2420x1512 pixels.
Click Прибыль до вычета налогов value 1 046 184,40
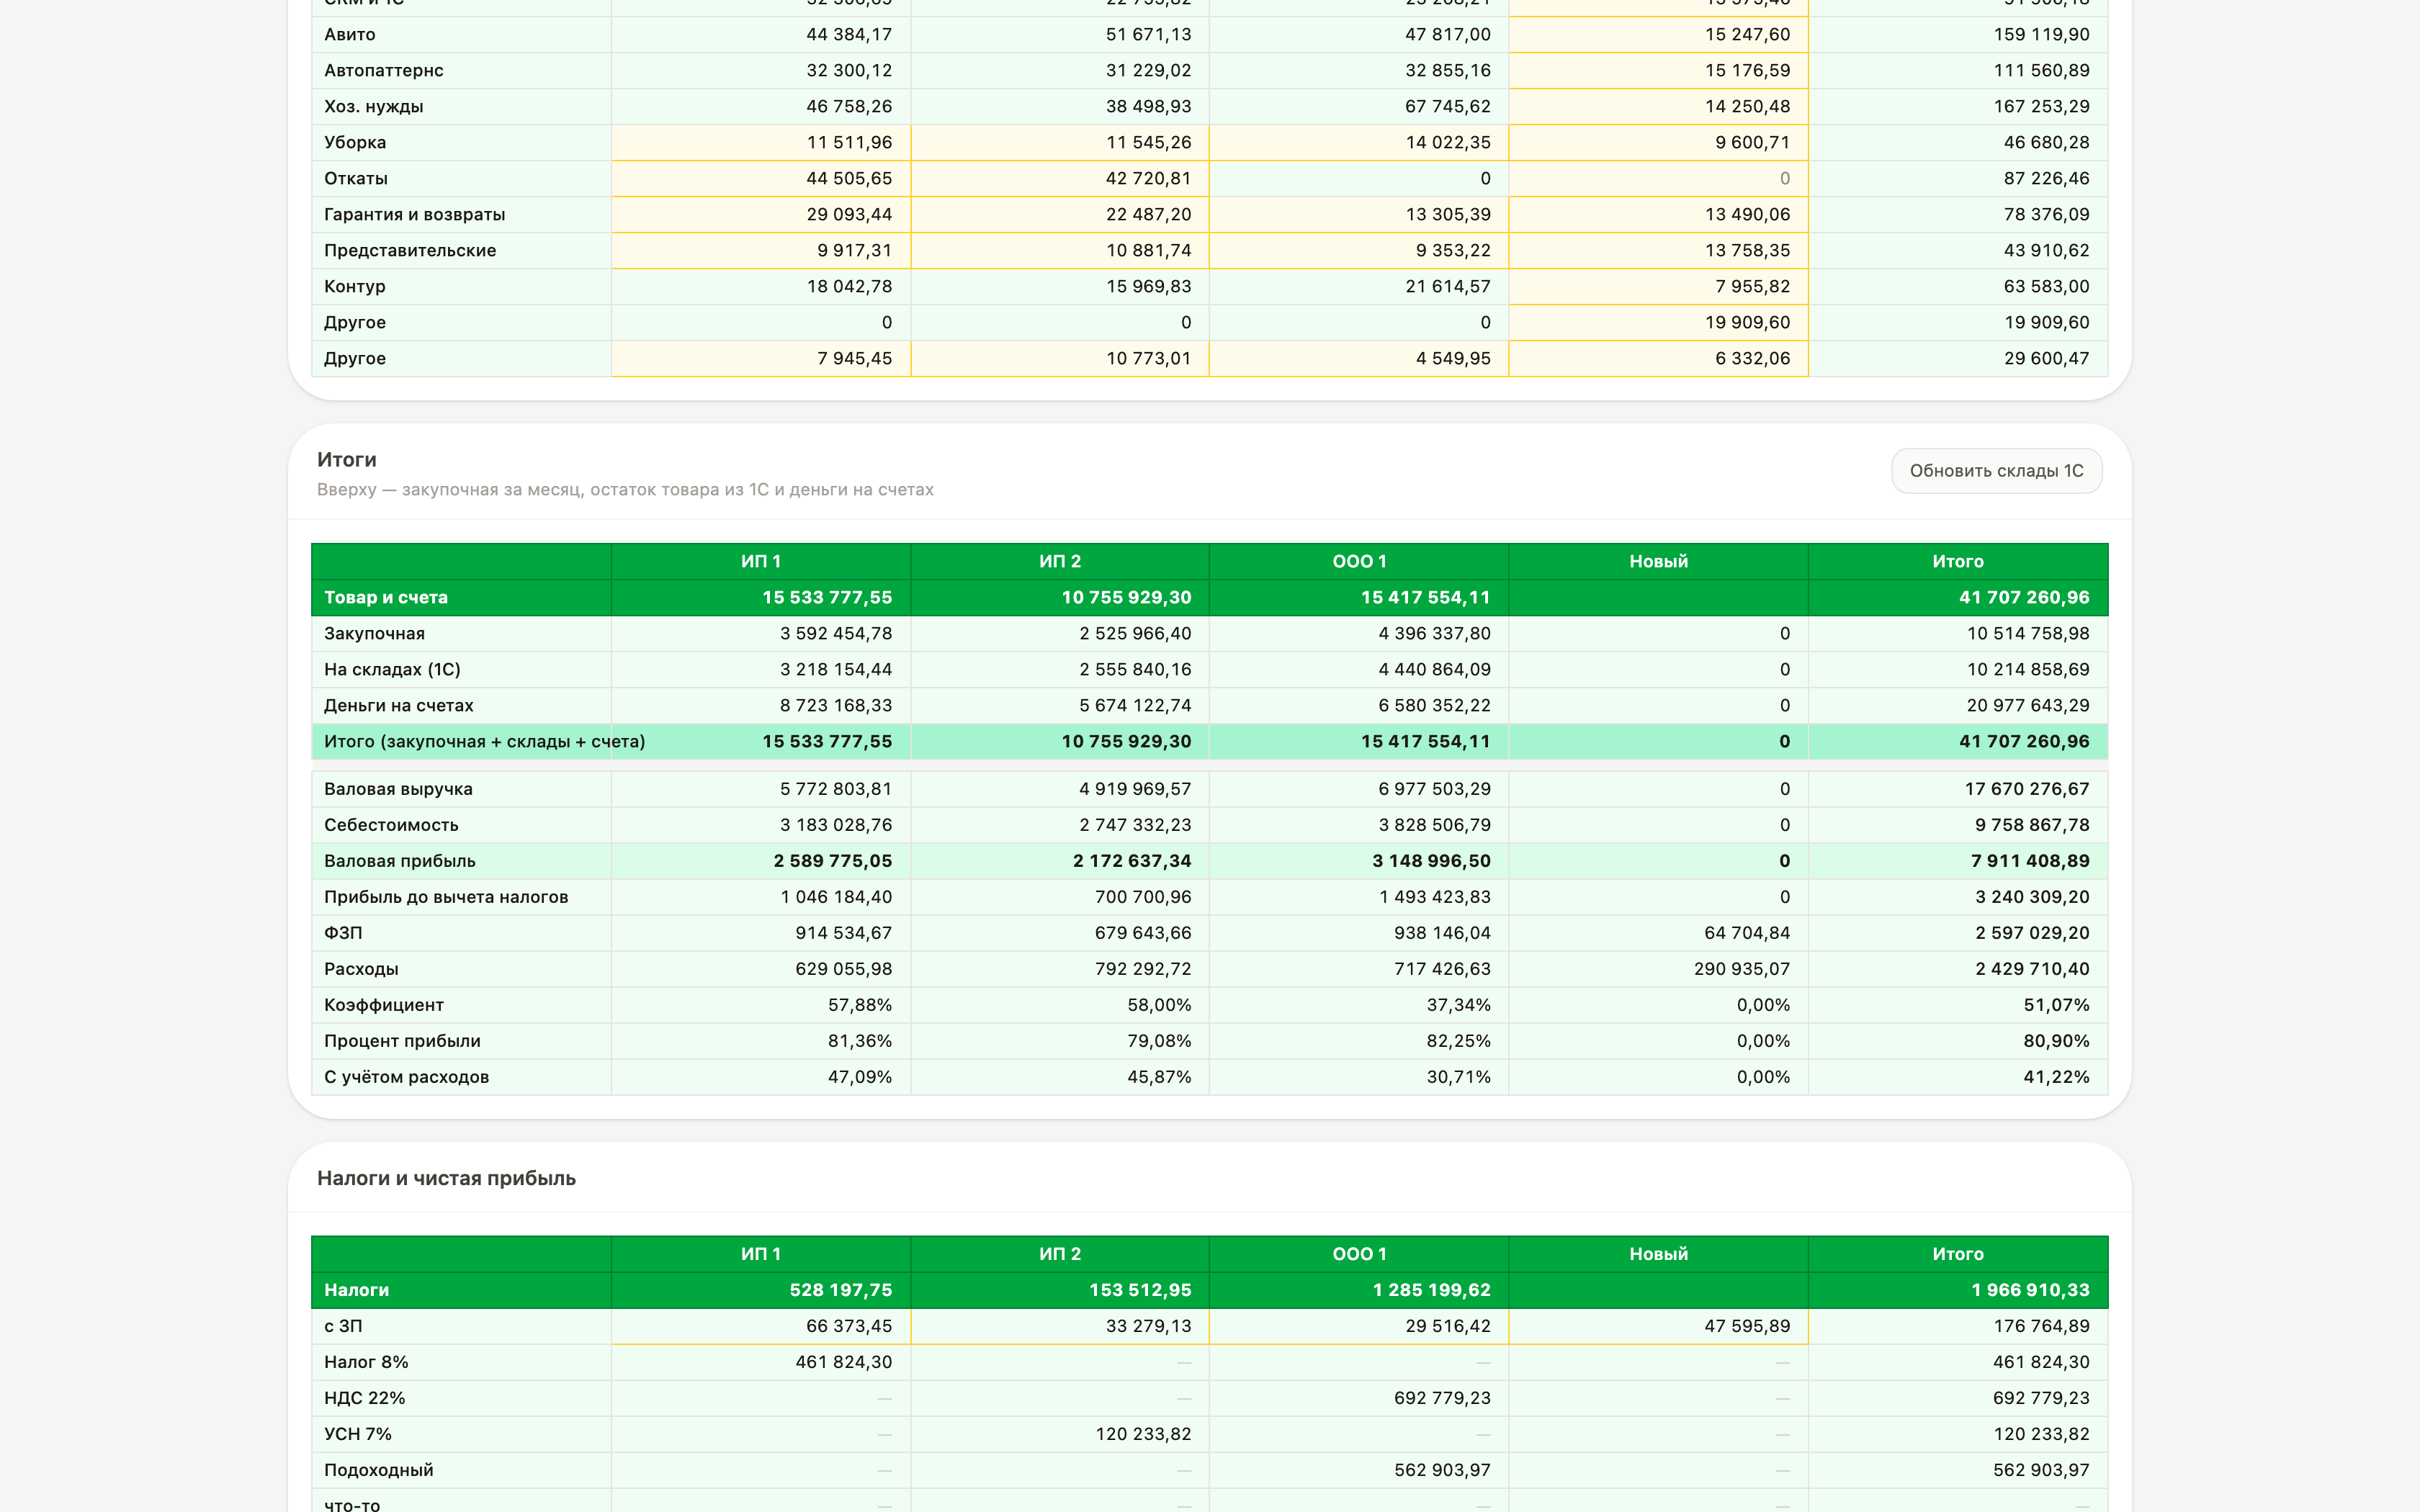click(x=836, y=897)
